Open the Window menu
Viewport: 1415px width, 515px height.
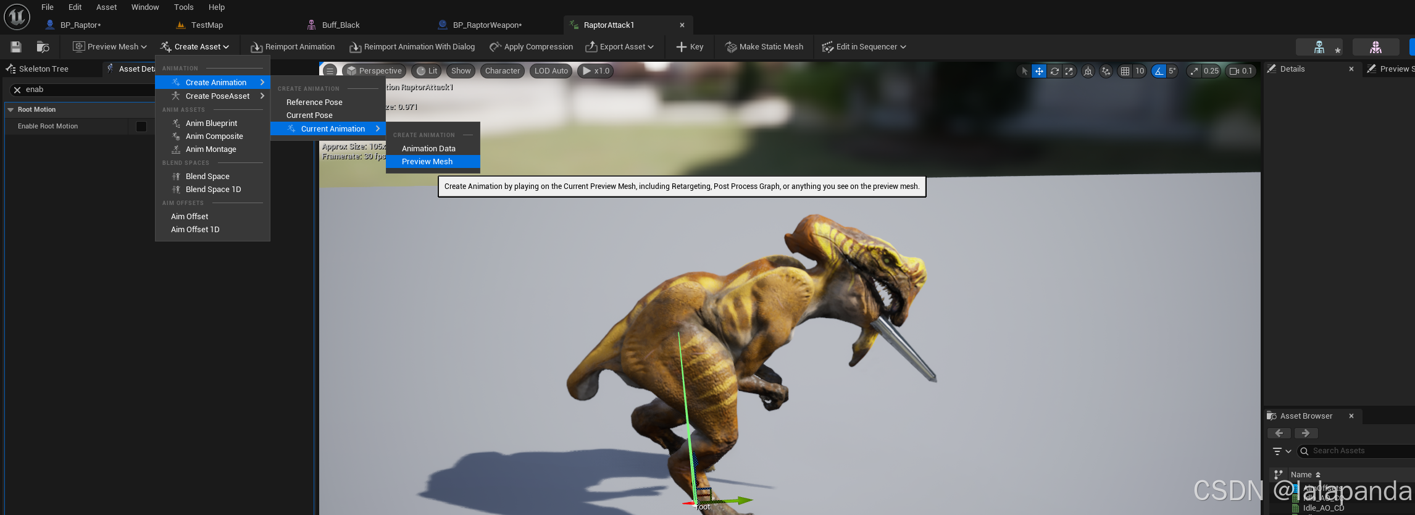click(145, 7)
